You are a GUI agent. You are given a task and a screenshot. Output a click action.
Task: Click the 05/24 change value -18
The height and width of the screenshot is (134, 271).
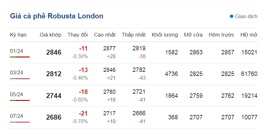[83, 92]
